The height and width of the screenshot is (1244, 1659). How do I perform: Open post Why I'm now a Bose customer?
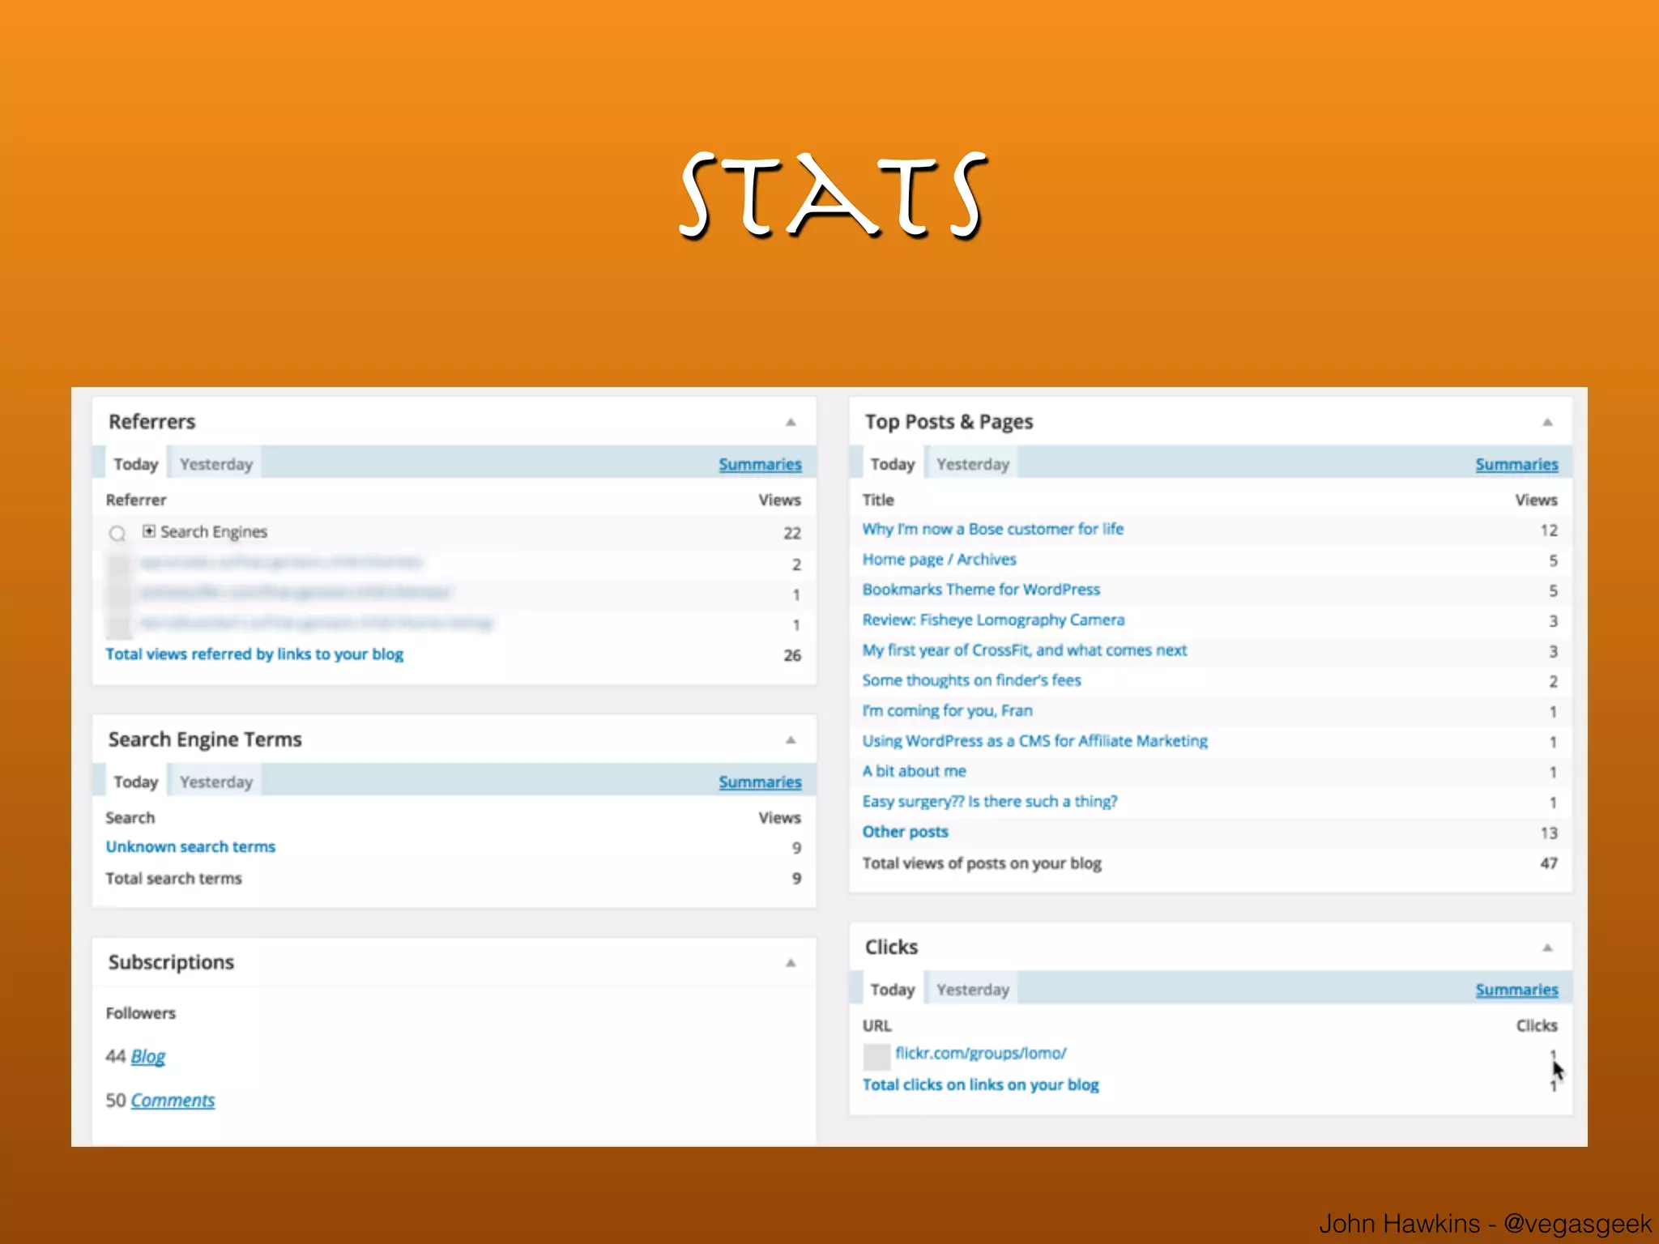[x=992, y=529]
